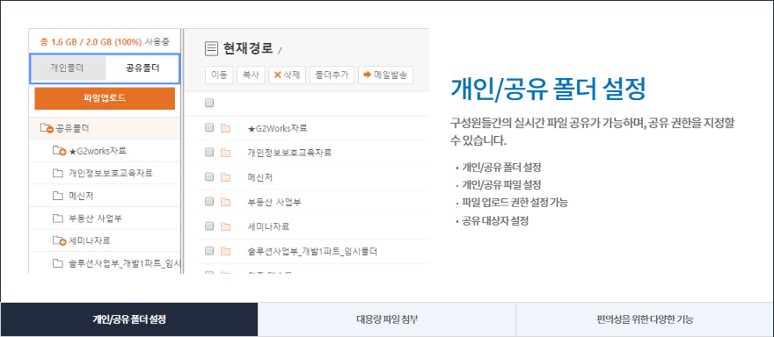
Task: Click the orange 파일업로드 button
Action: point(105,98)
